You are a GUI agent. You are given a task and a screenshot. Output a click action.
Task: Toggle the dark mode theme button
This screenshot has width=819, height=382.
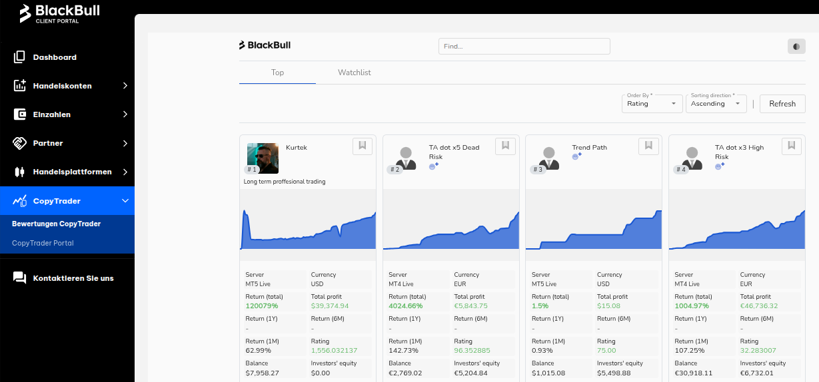point(796,47)
